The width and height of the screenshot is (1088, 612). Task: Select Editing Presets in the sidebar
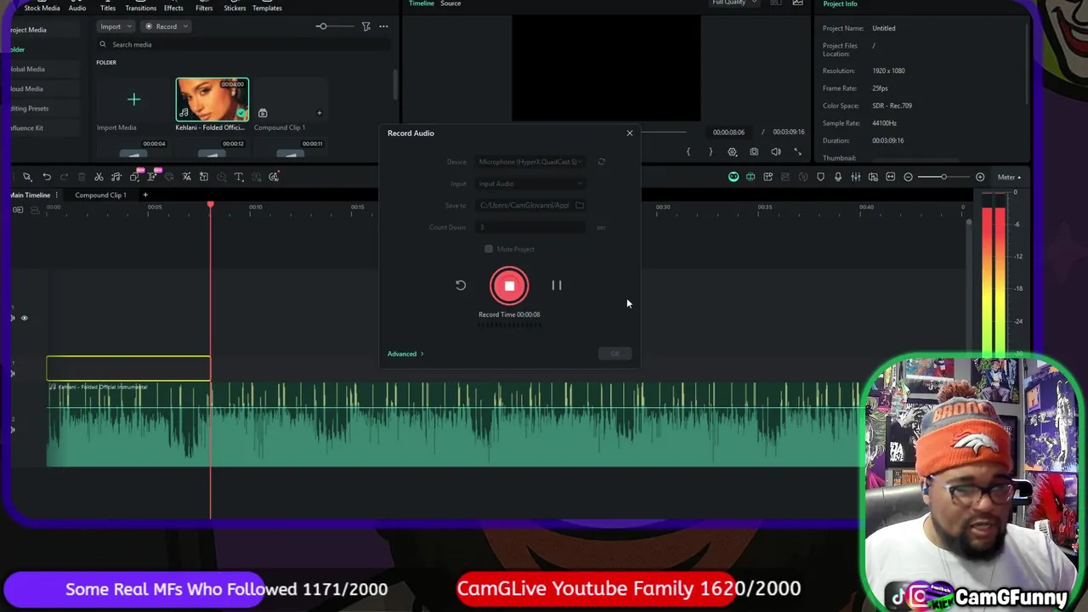point(30,108)
